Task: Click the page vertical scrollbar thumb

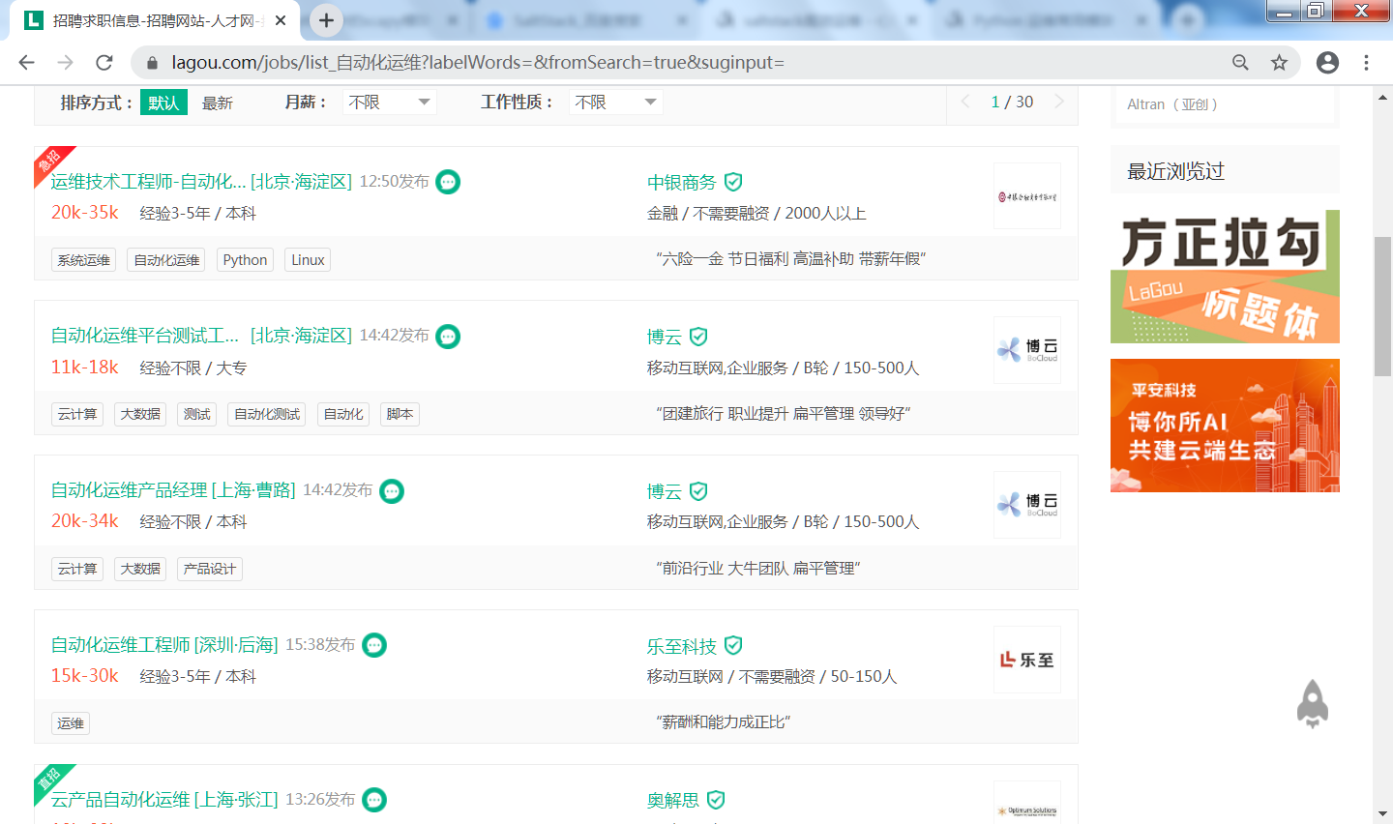Action: coord(1382,306)
